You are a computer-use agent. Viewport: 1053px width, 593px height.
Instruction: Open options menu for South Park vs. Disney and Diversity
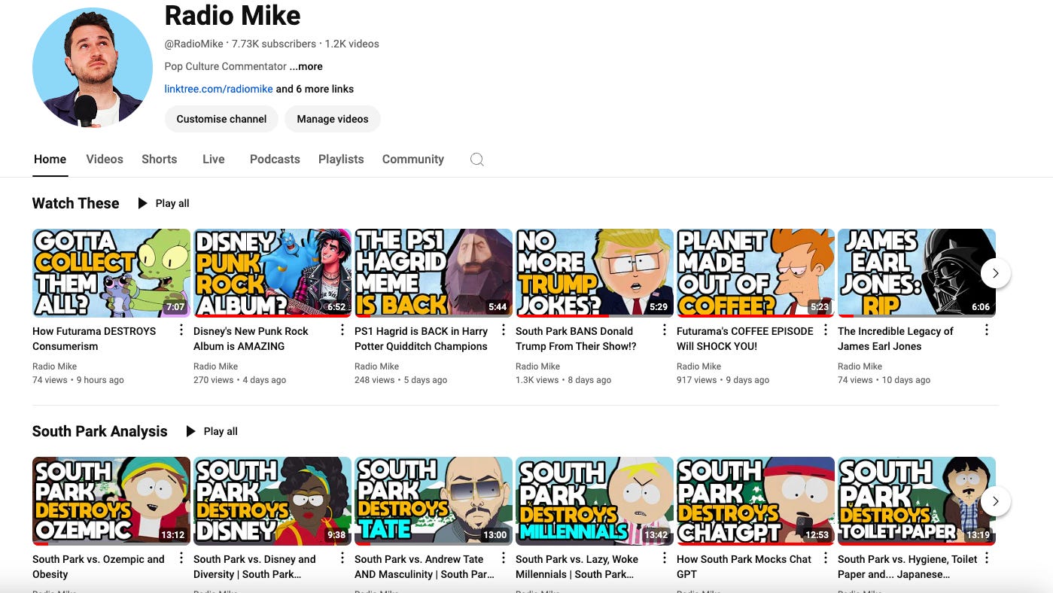[342, 558]
